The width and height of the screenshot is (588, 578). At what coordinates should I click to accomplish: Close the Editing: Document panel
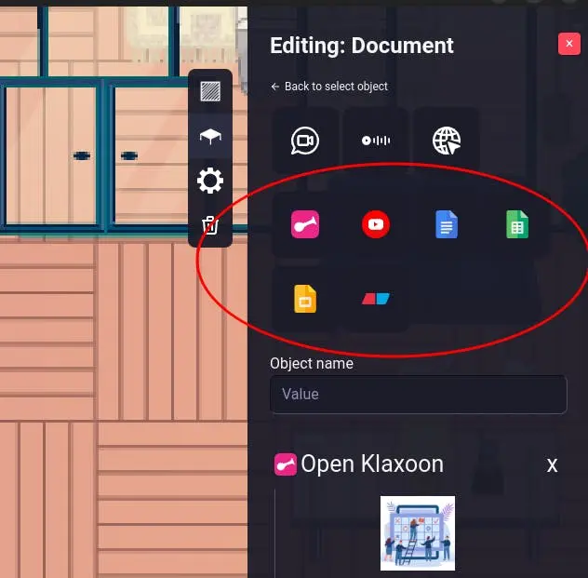[569, 44]
